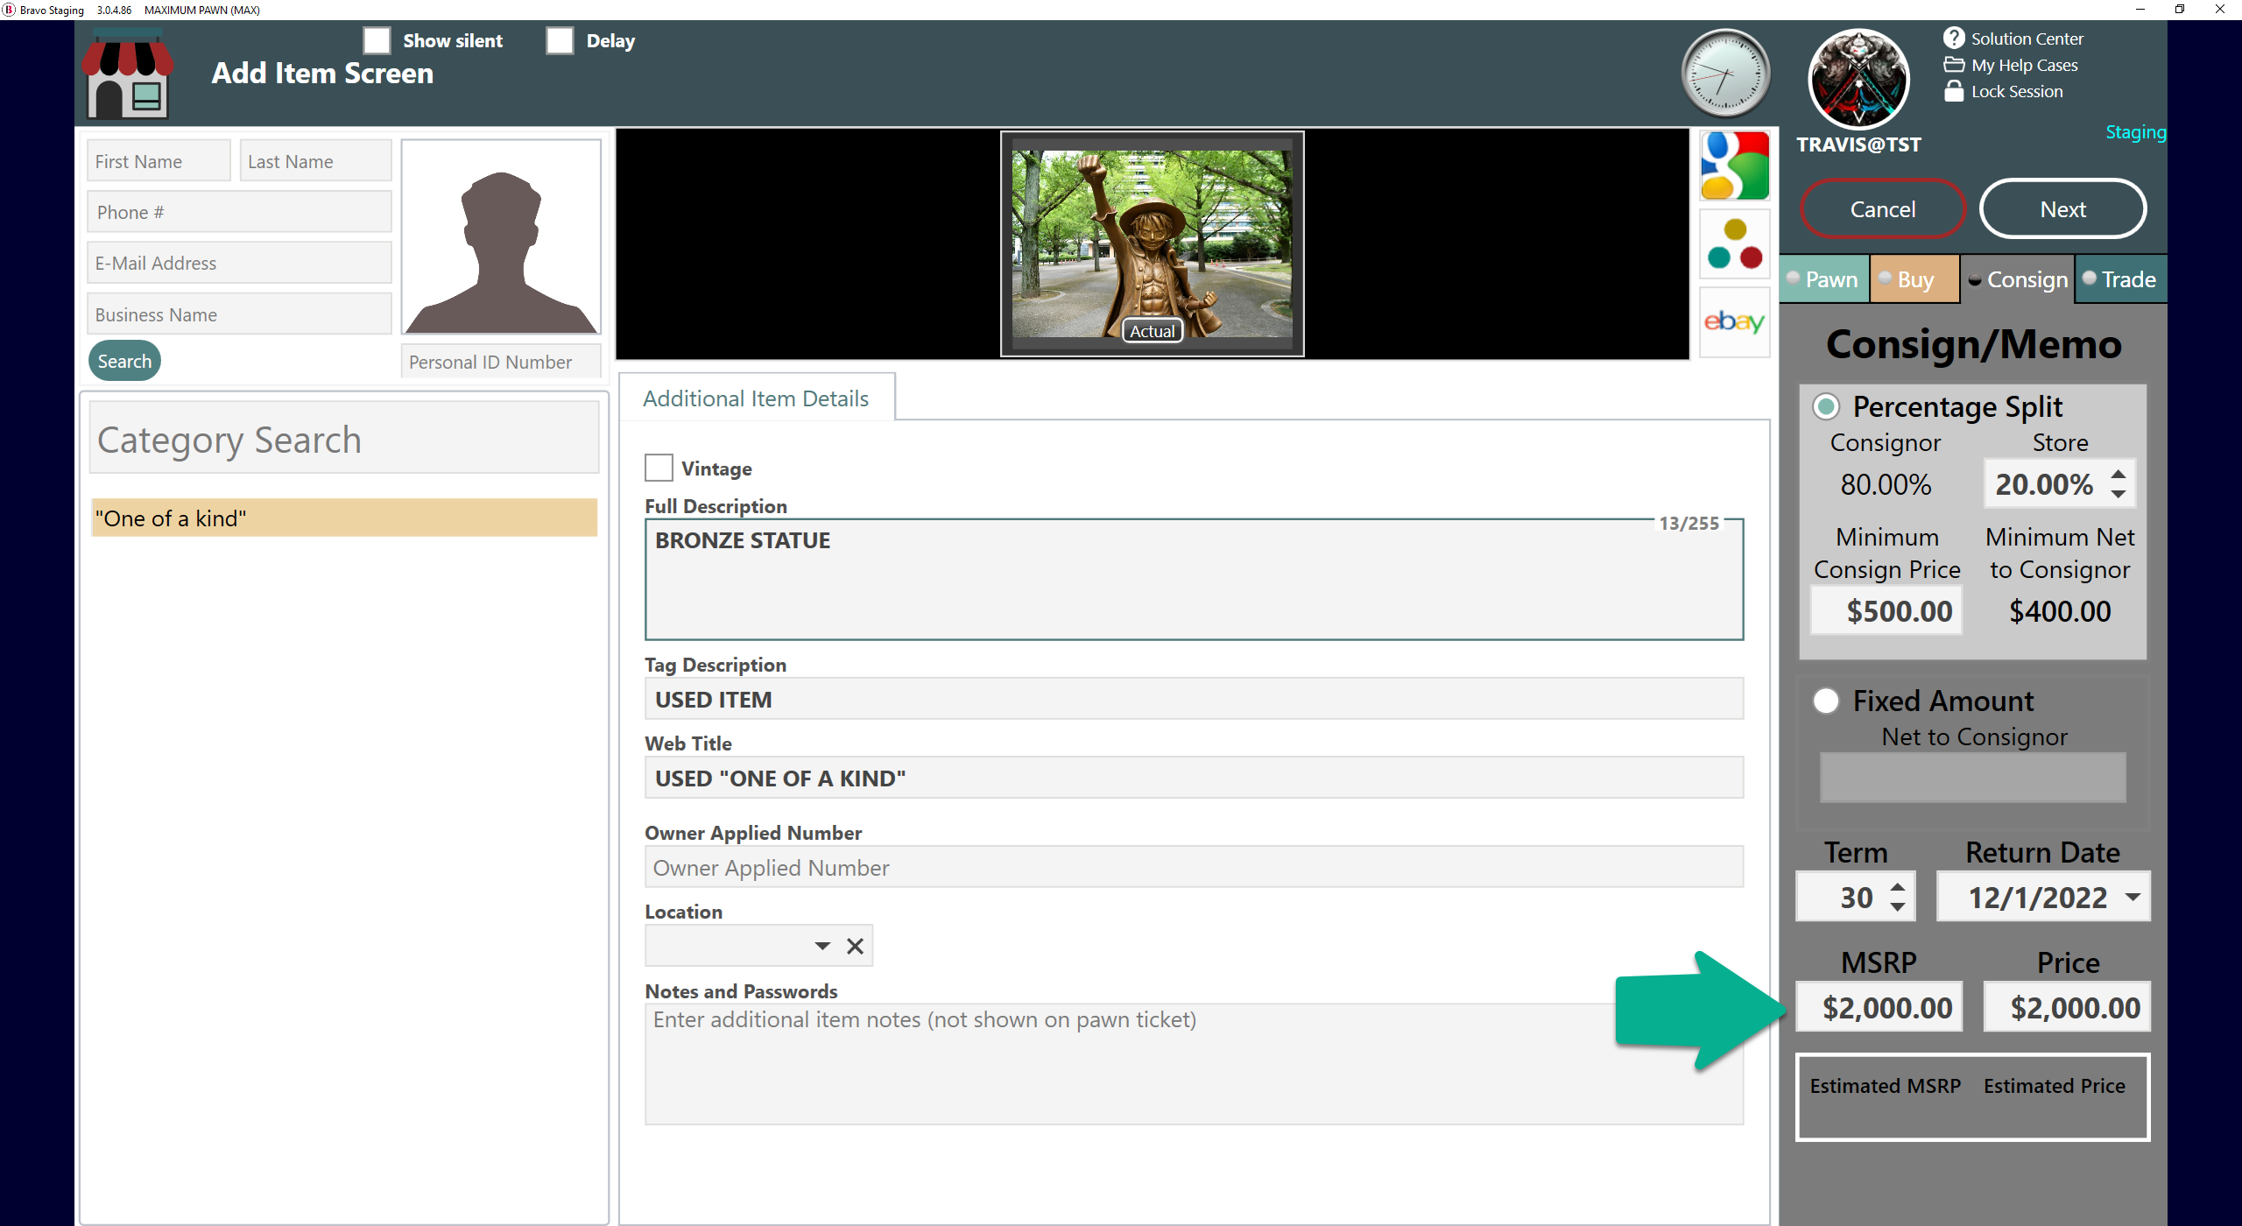
Task: Click the three colored dots icon
Action: [x=1734, y=244]
